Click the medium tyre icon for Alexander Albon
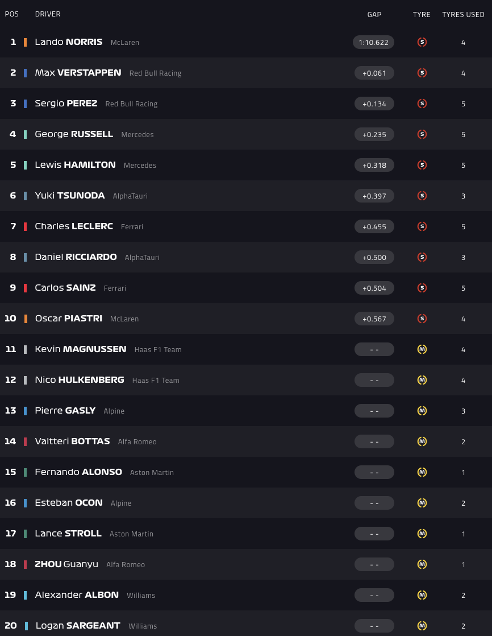The image size is (492, 636). coord(422,595)
